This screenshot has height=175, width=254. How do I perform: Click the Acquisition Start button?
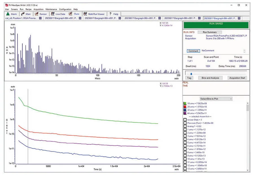(x=237, y=78)
